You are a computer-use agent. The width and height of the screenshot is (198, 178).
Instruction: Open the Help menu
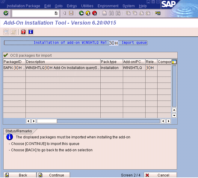[143, 6]
